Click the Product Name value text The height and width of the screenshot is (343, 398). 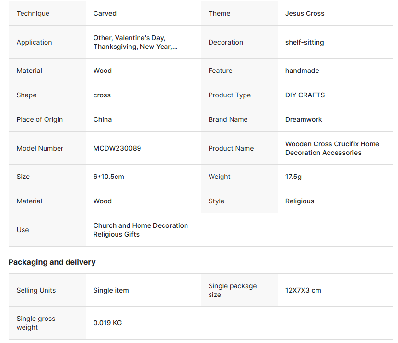(x=332, y=148)
